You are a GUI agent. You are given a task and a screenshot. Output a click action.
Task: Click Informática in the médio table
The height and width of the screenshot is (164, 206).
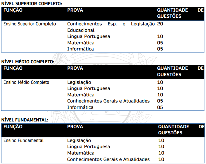80,107
